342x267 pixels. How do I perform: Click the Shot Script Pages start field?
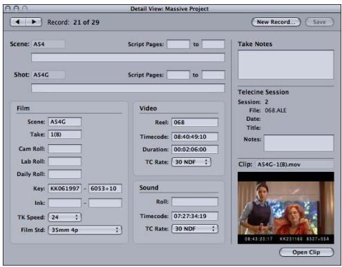click(x=178, y=75)
